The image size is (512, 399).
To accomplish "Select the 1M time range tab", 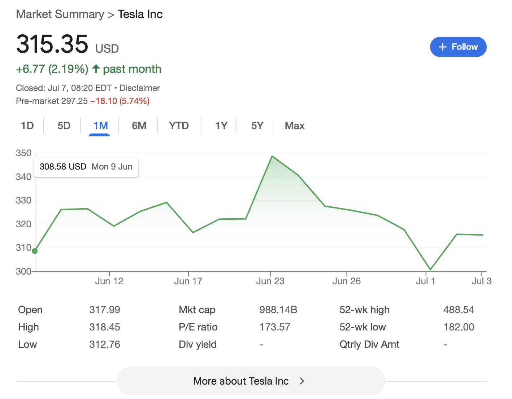I will point(100,126).
